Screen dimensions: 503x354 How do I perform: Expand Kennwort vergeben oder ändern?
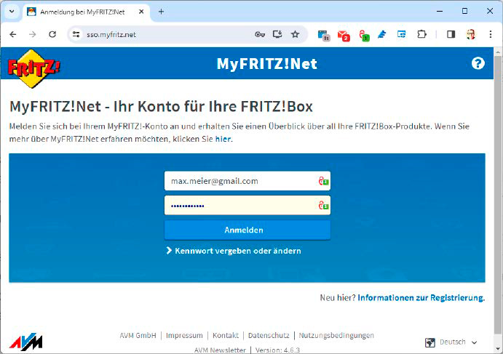pos(234,251)
